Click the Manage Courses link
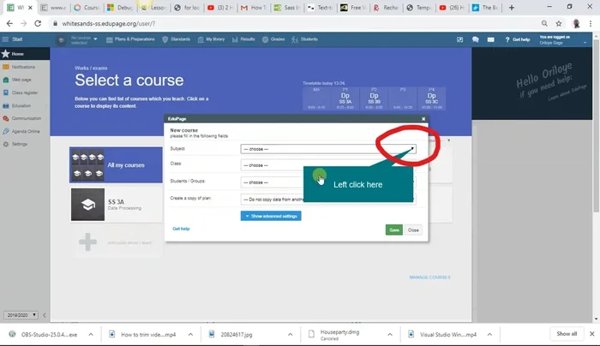Screen dimensions: 600x346 click(x=429, y=277)
